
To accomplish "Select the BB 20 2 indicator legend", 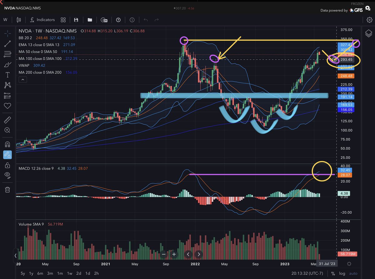I will (26, 38).
